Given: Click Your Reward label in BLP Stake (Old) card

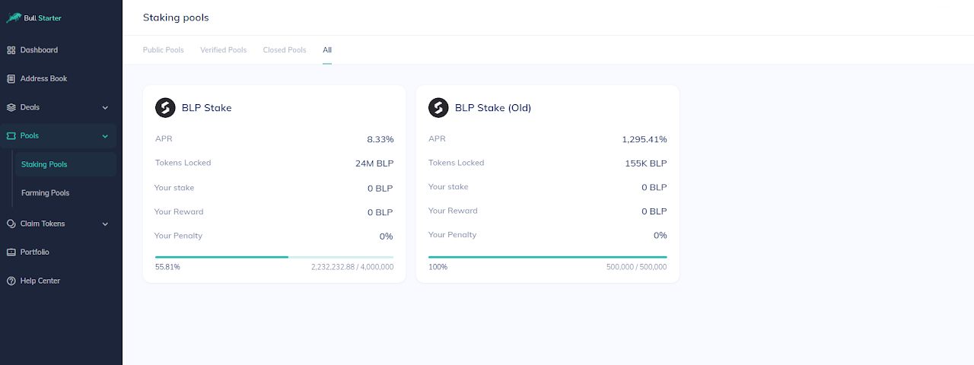Looking at the screenshot, I should click(453, 211).
